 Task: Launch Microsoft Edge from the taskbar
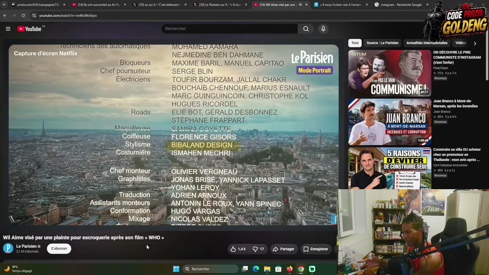click(256, 269)
